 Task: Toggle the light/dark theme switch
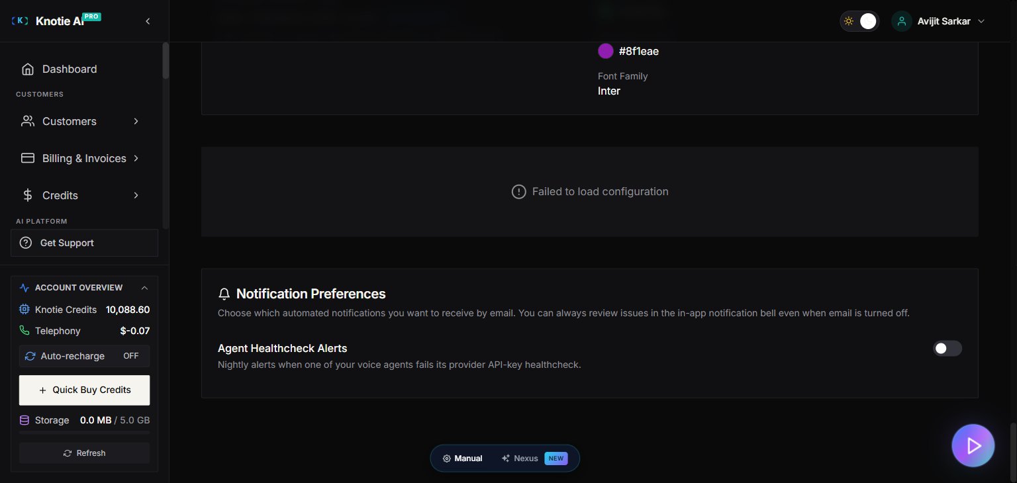(859, 21)
